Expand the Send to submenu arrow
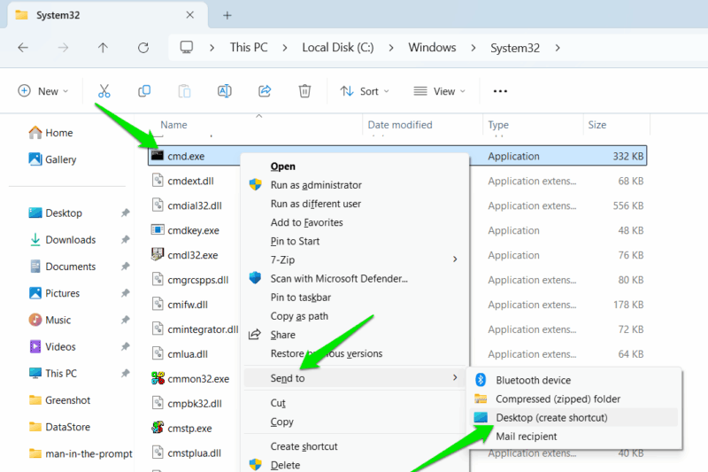 [x=455, y=377]
